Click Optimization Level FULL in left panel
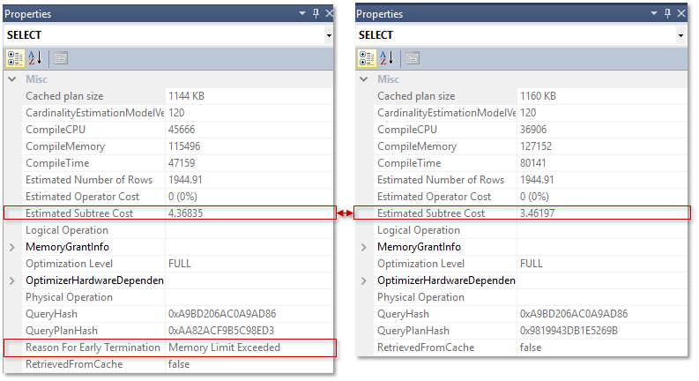The image size is (699, 381). [179, 264]
